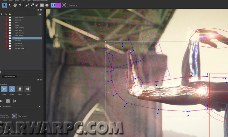Select the Zoom magnifier tool

20,5
